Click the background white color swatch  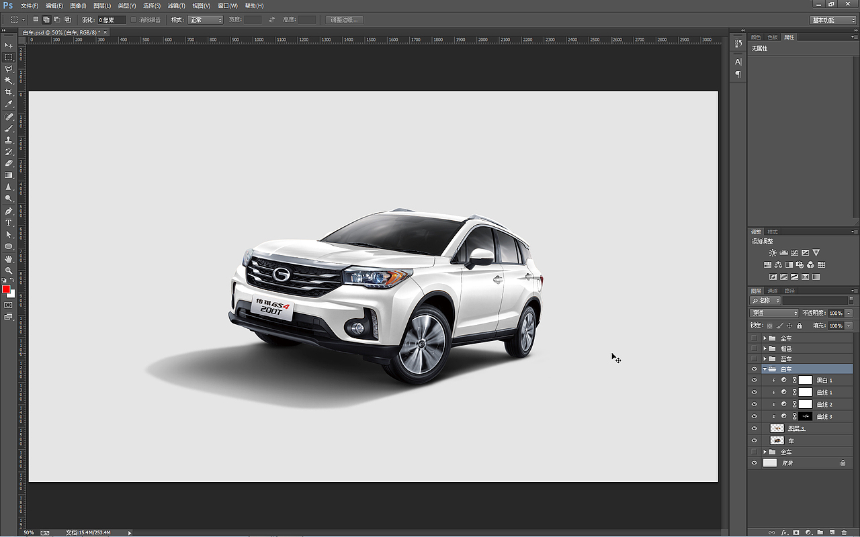click(x=12, y=295)
